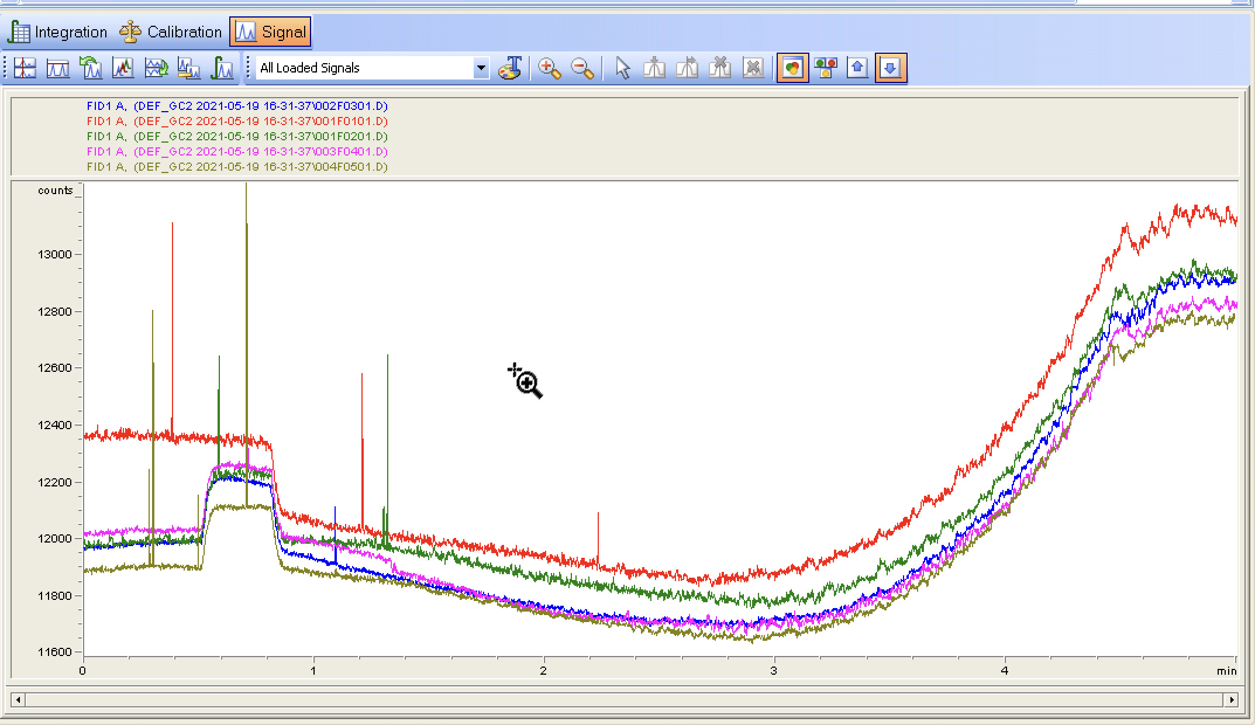Click the 13000 y-axis tick label
Screen dimensions: 1255x725
(54, 254)
